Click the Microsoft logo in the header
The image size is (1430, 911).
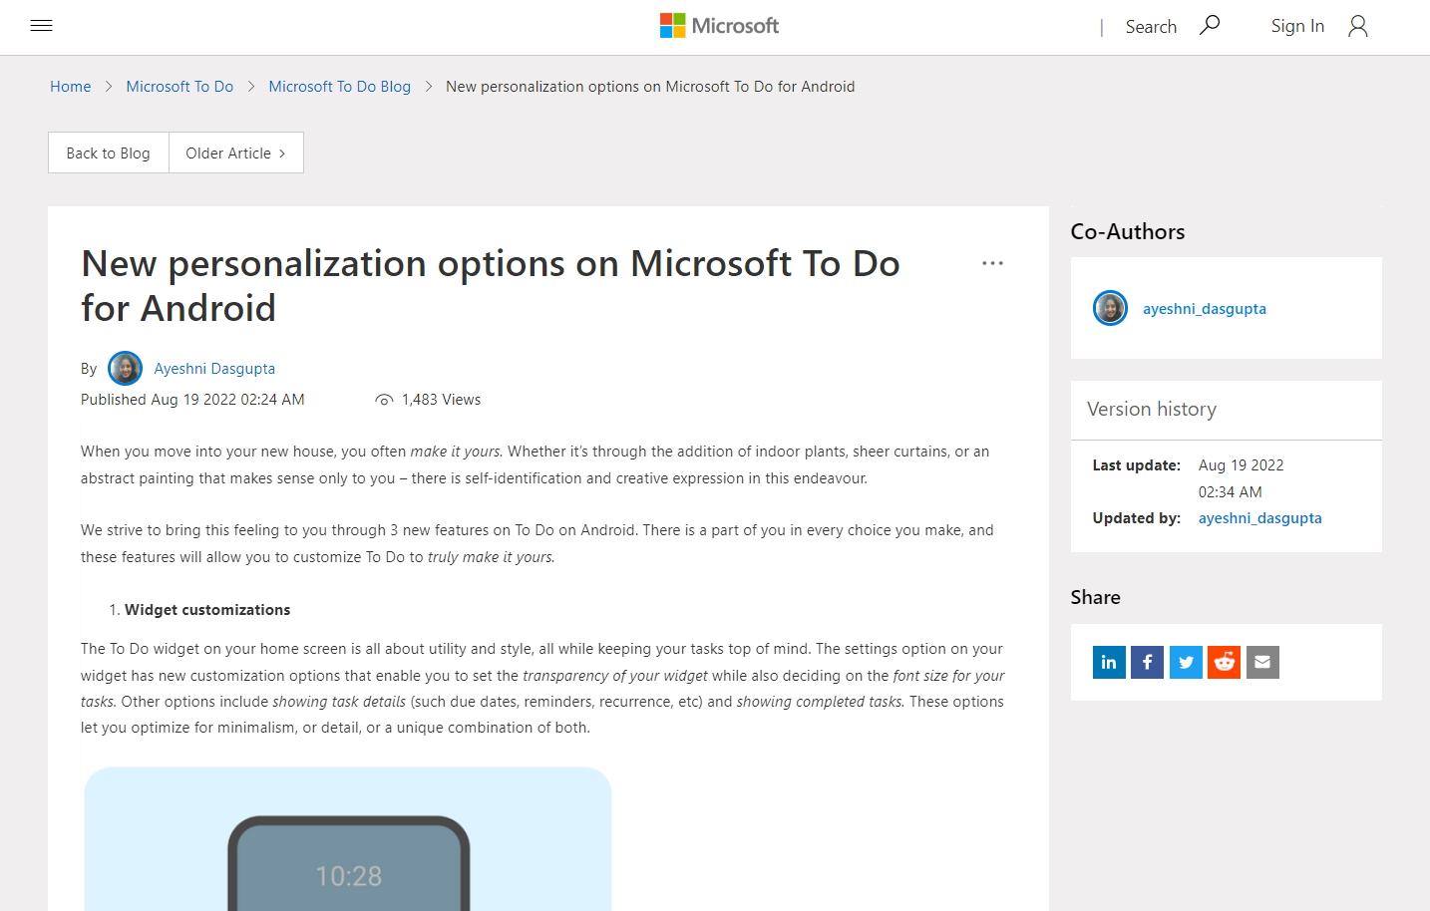click(x=718, y=25)
